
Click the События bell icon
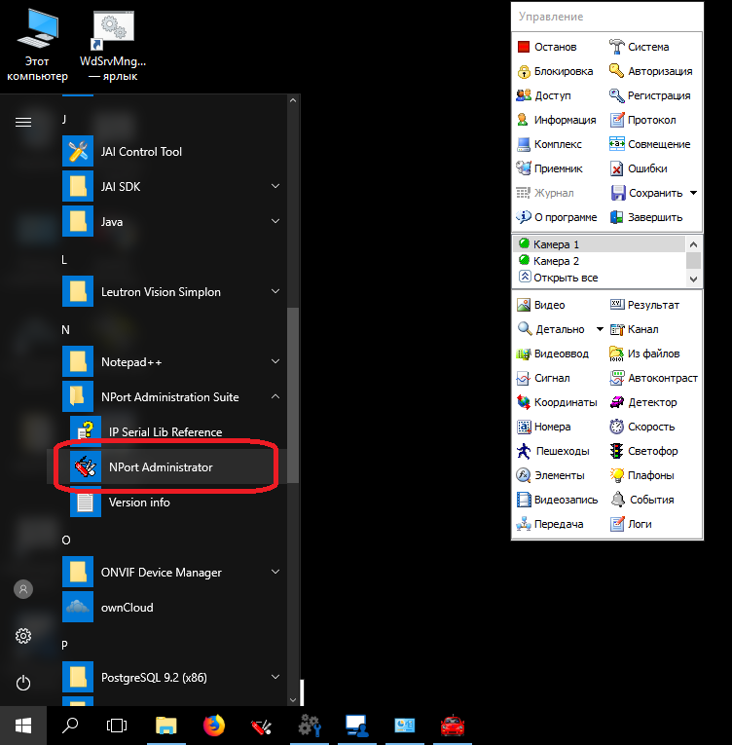click(x=617, y=500)
